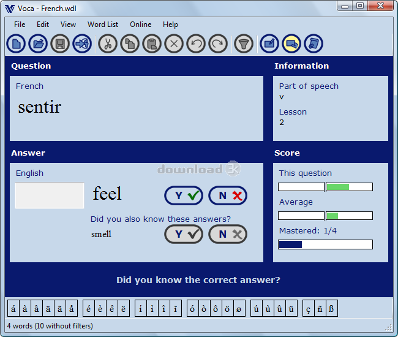
Task: Insert the ã character
Action: click(x=60, y=309)
